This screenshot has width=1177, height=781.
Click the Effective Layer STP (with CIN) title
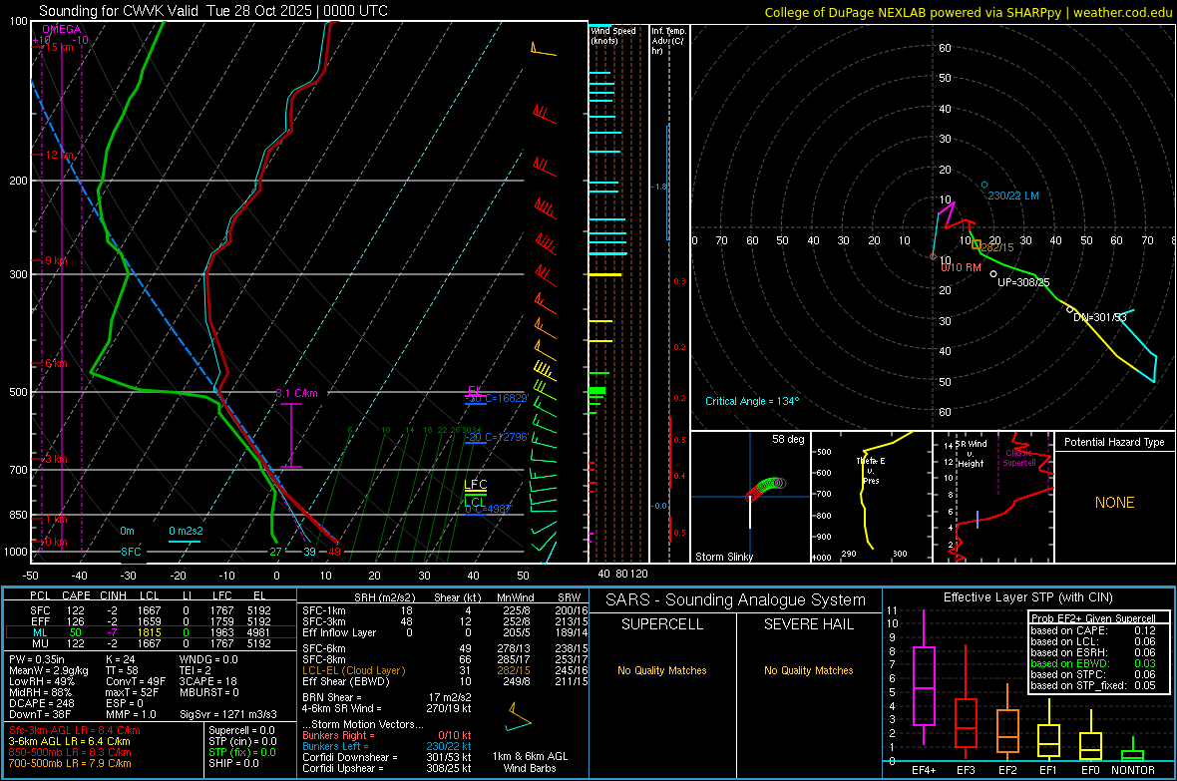pyautogui.click(x=1027, y=597)
